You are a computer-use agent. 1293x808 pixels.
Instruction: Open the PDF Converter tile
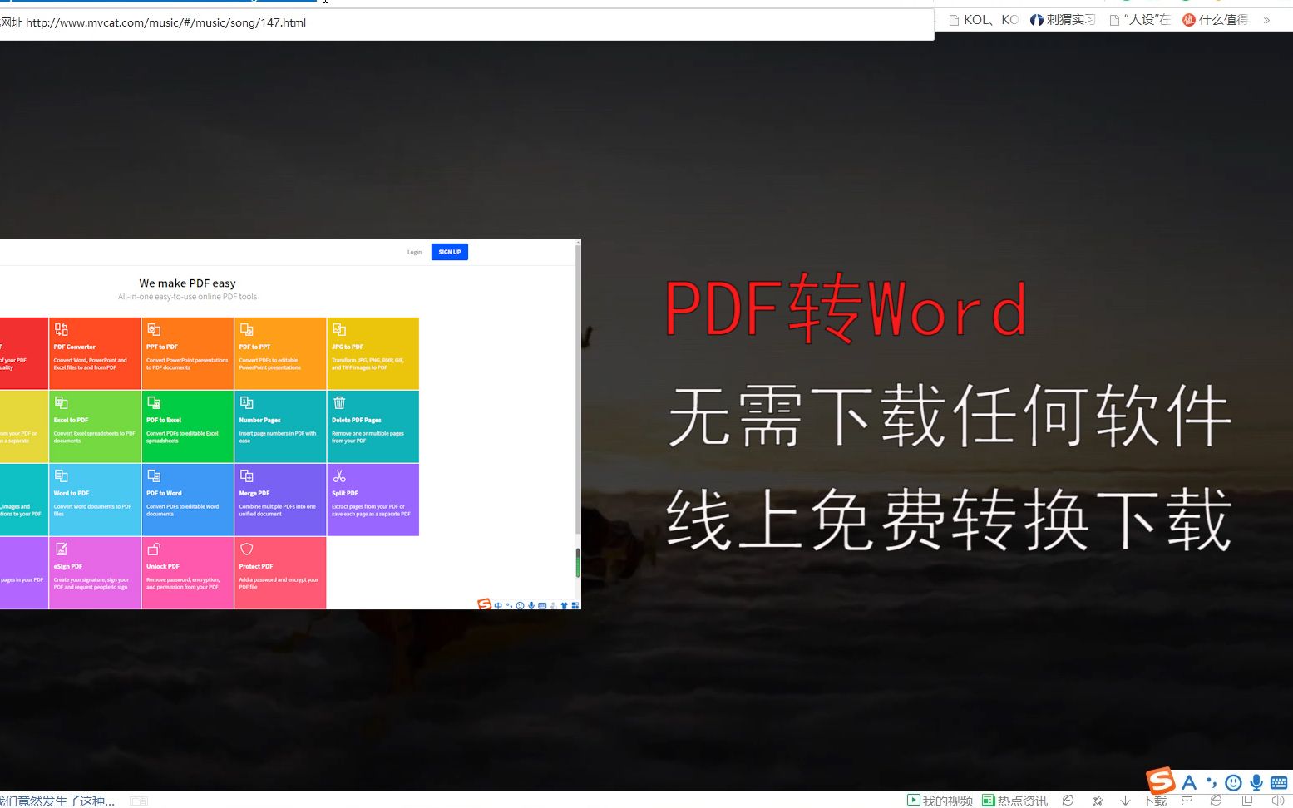click(x=95, y=353)
